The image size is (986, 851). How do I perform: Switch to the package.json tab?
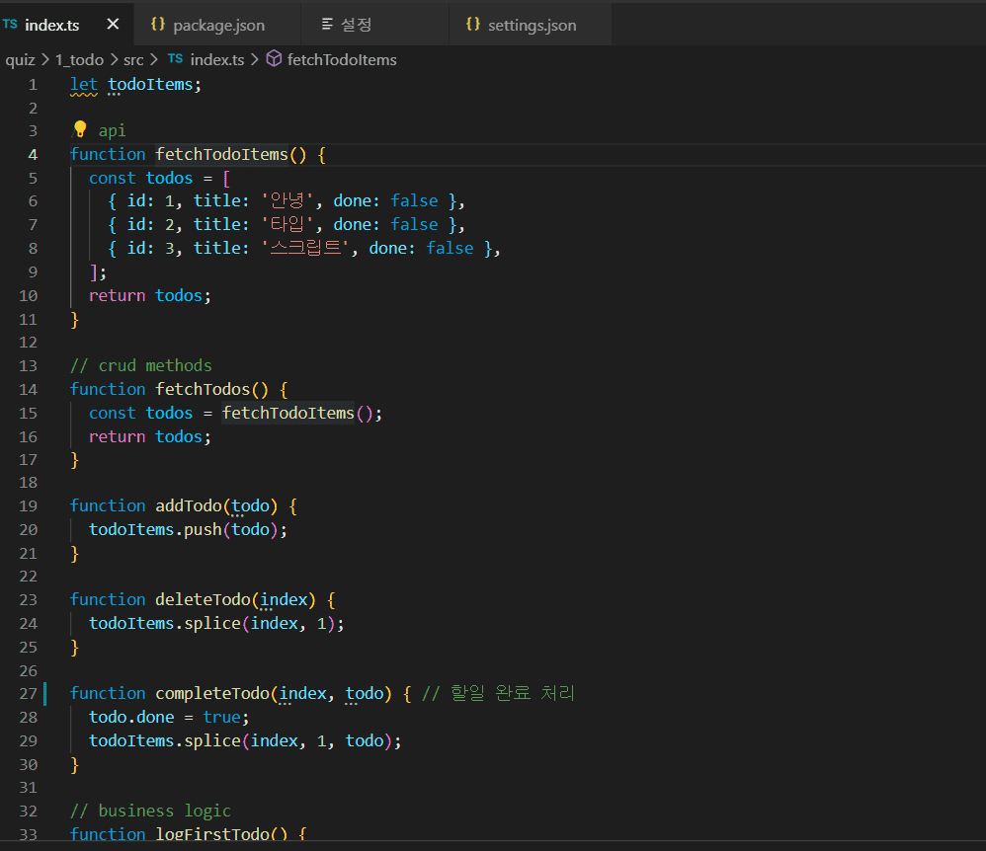click(x=218, y=25)
